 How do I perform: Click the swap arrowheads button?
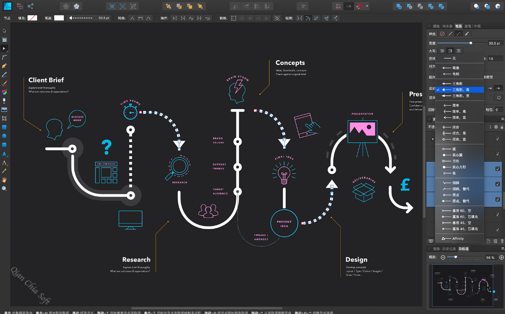coord(499,97)
